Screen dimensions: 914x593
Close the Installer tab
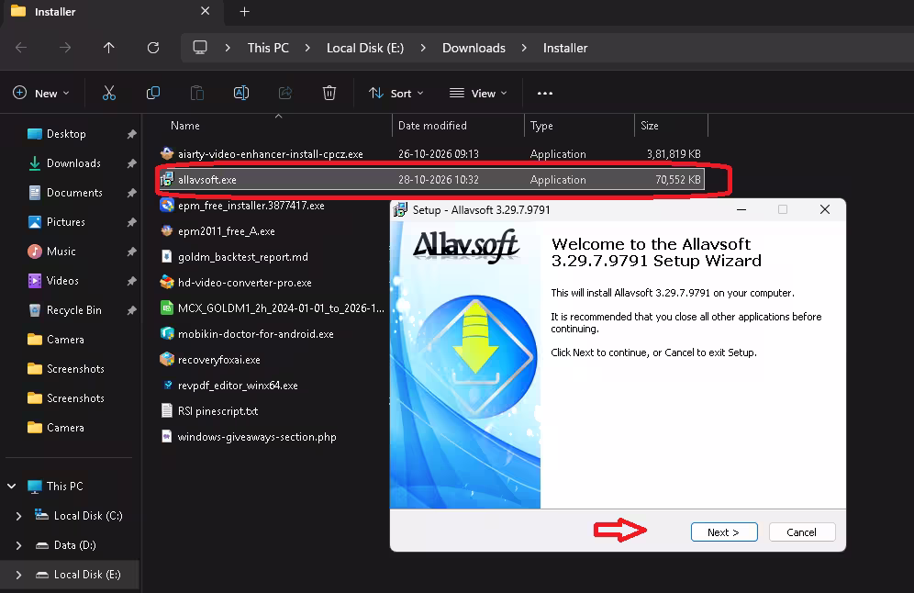206,11
